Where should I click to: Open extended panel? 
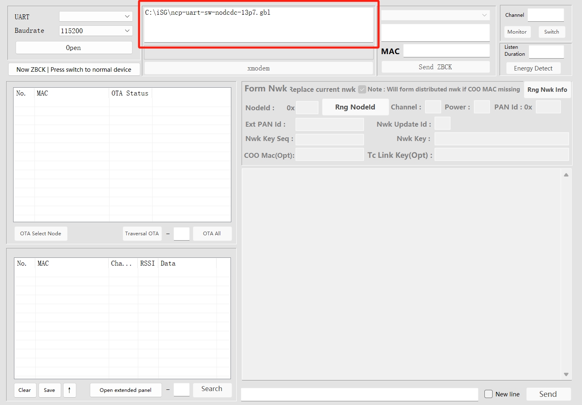coord(125,390)
